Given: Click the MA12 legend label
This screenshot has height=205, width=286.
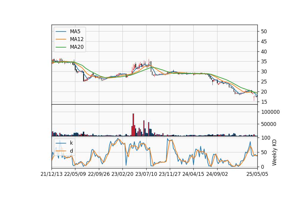Looking at the screenshot, I should tap(77, 39).
